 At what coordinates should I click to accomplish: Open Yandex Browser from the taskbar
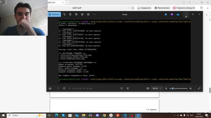pyautogui.click(x=111, y=115)
